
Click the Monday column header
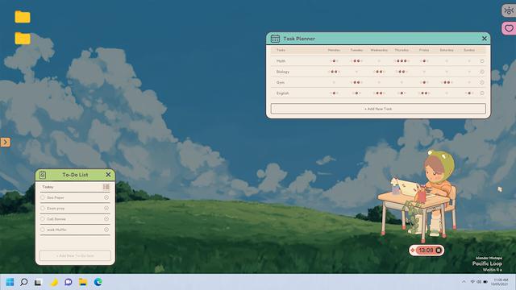pyautogui.click(x=334, y=50)
